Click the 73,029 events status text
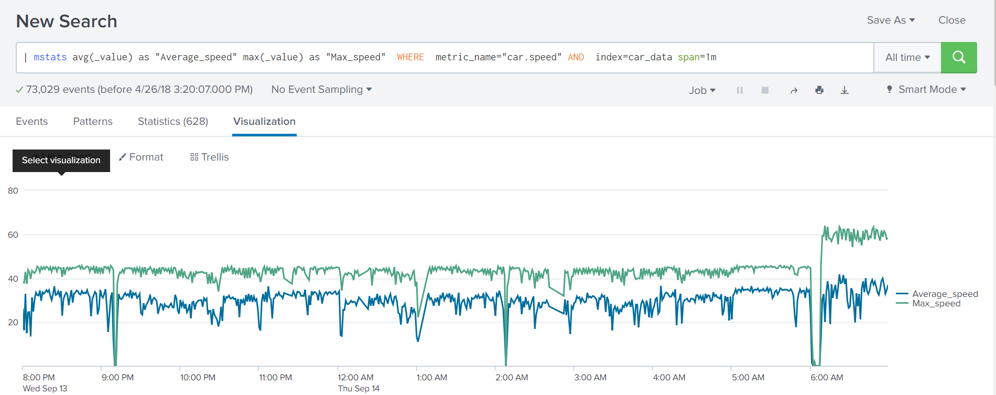996x395 pixels. [x=139, y=90]
